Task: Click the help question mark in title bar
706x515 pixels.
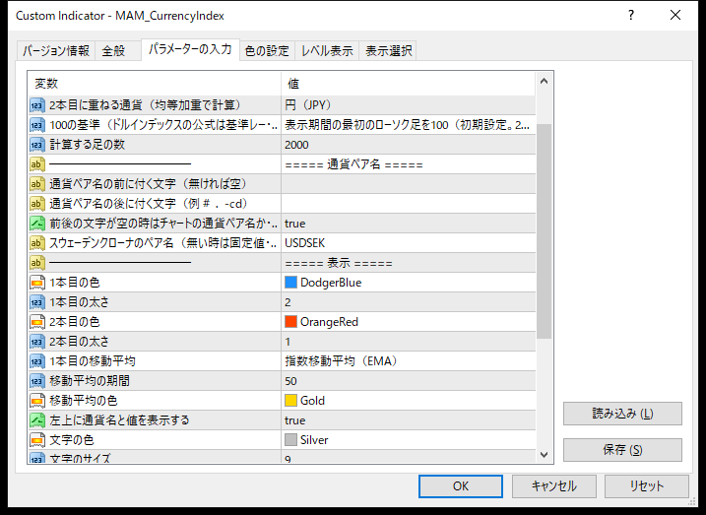Action: [631, 16]
